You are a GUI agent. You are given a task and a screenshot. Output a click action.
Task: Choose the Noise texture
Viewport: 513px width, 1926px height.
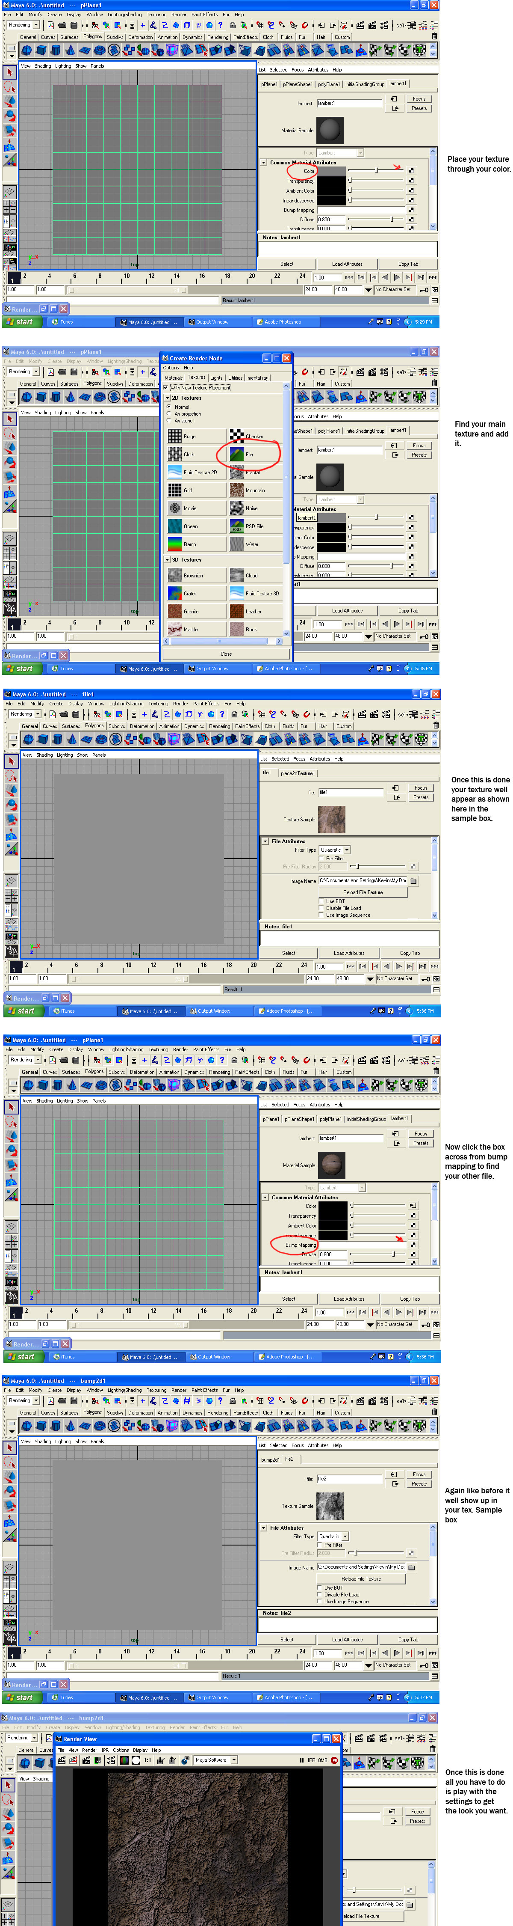(255, 508)
